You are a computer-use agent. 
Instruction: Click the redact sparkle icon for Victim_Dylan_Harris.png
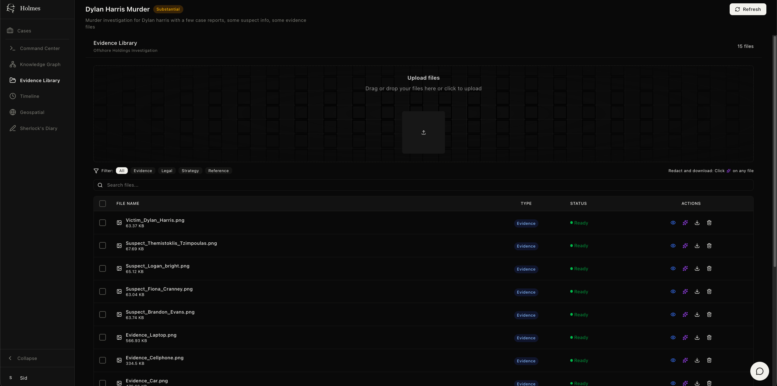pyautogui.click(x=685, y=223)
